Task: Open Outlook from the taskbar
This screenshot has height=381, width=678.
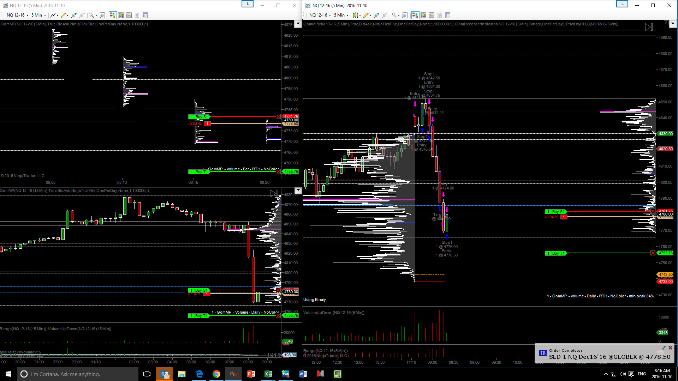Action: [165, 374]
